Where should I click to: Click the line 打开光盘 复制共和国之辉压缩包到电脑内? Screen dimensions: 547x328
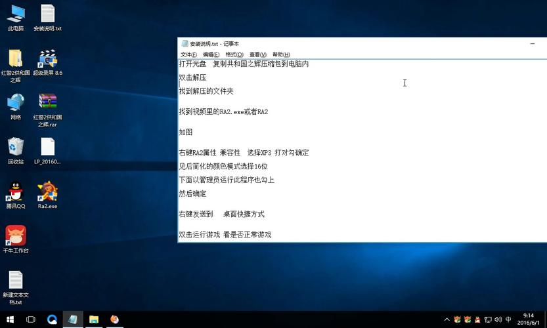[x=244, y=64]
